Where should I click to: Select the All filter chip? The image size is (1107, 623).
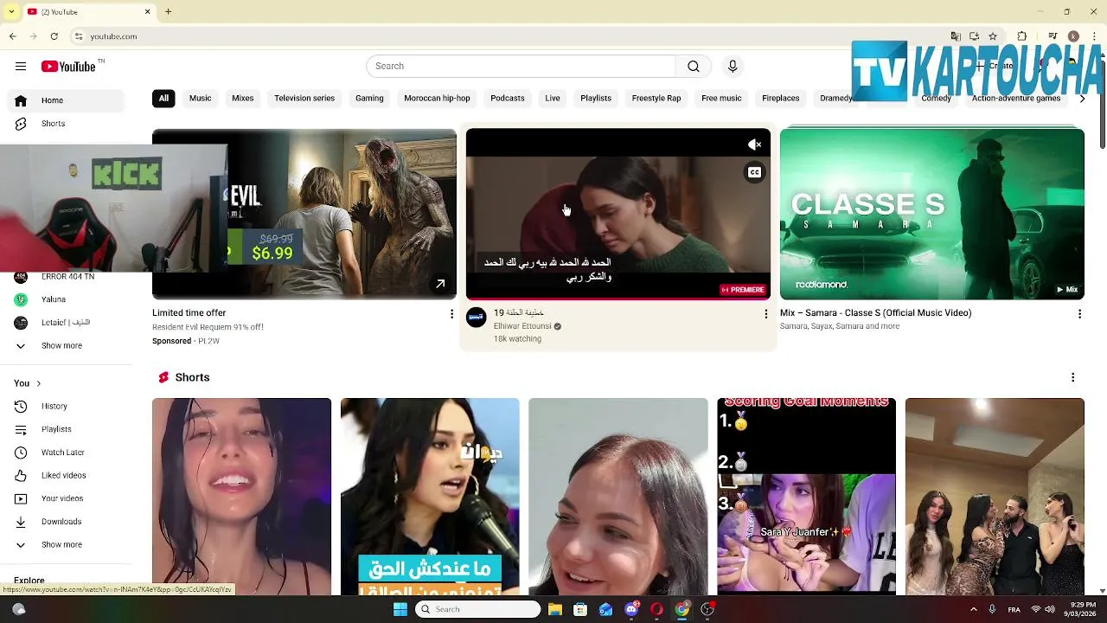(163, 98)
